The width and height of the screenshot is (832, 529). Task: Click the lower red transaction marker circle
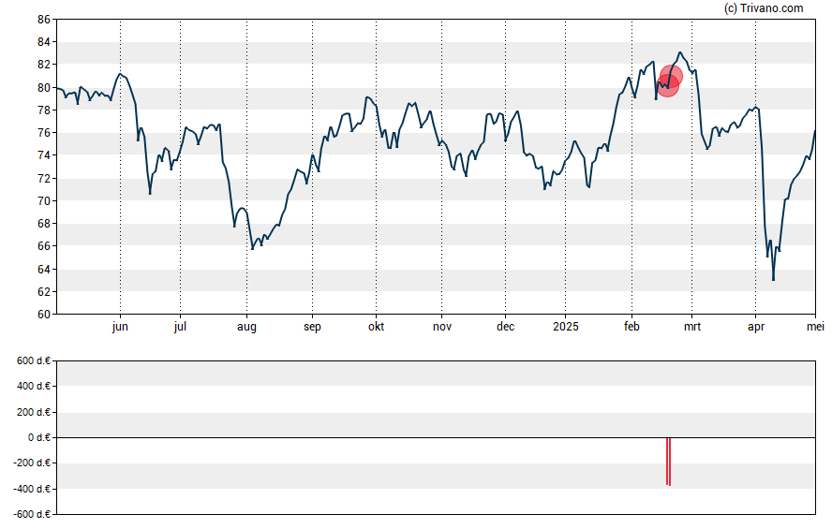click(667, 85)
